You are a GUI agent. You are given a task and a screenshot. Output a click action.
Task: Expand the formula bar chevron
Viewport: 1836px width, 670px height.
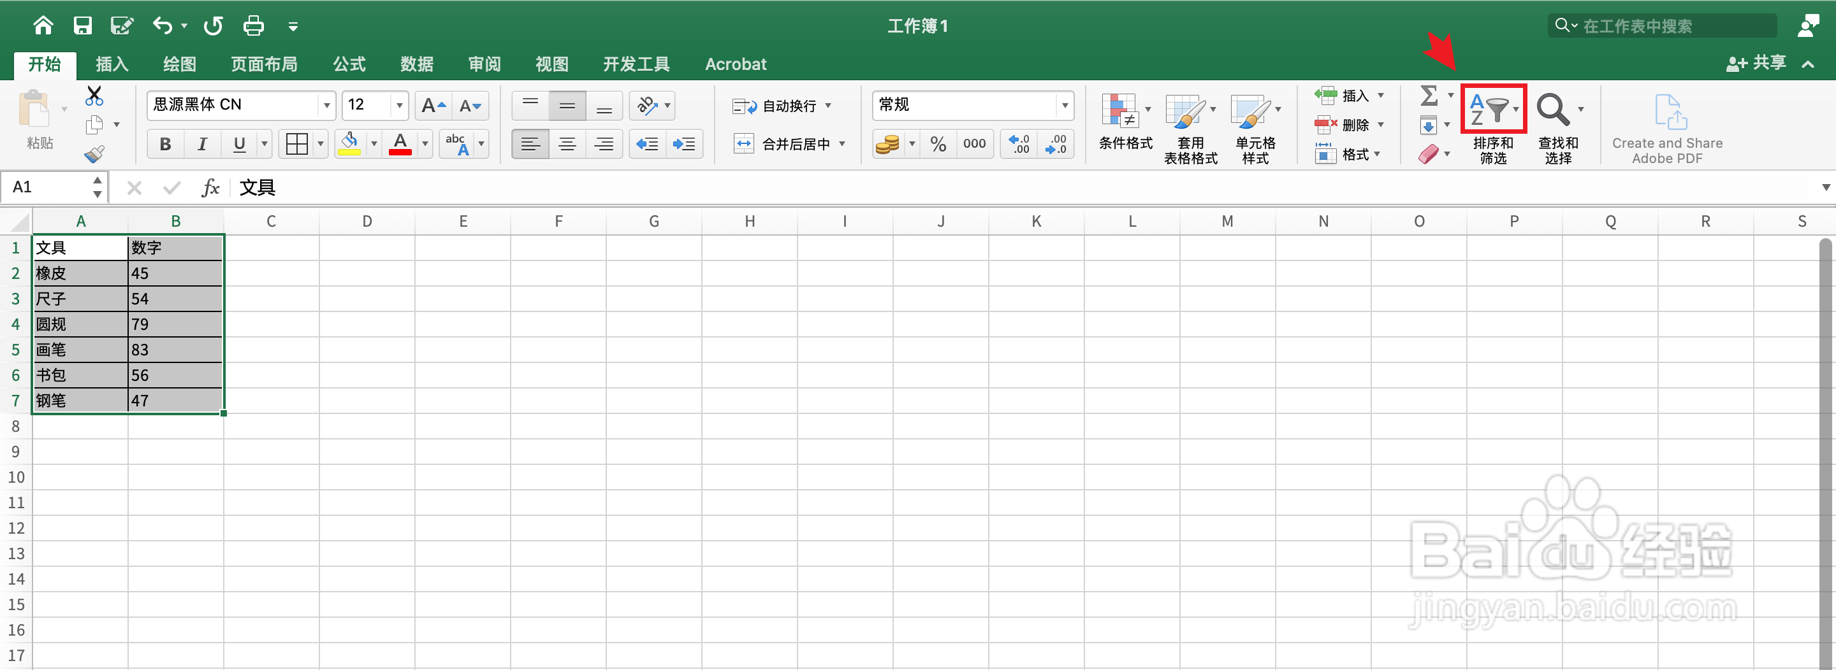(1825, 187)
